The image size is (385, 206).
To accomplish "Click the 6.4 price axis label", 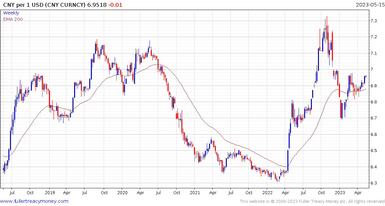I will [x=373, y=167].
